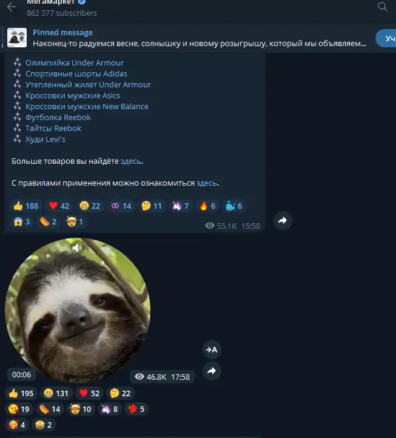The image size is (396, 438).
Task: Open the Худи Levi's link
Action: tap(45, 140)
